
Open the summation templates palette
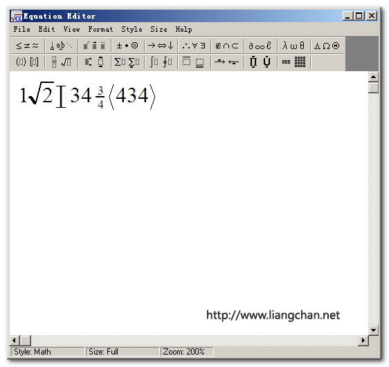(x=127, y=62)
